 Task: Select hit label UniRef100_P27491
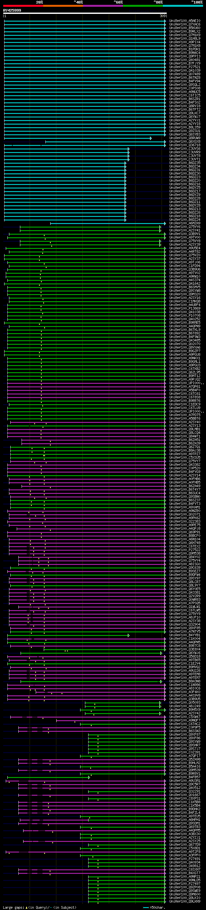[x=185, y=859]
